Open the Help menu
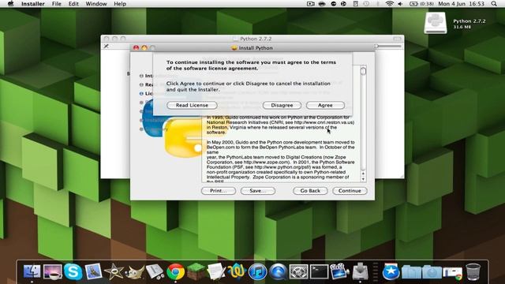505x284 pixels. click(x=120, y=4)
